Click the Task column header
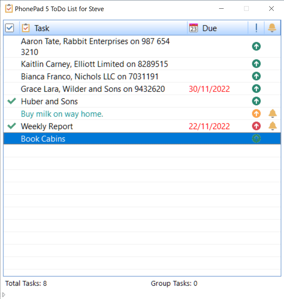This screenshot has width=284, height=299. click(x=103, y=28)
